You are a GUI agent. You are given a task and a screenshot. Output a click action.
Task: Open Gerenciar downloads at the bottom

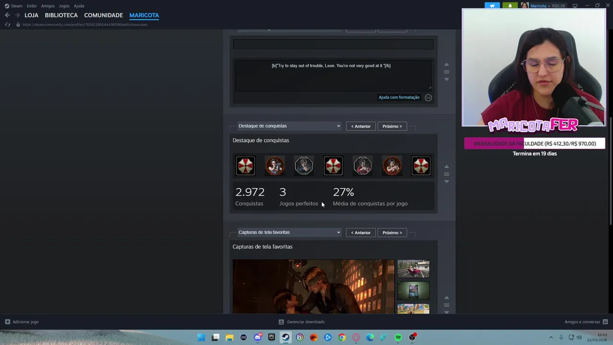pos(302,322)
